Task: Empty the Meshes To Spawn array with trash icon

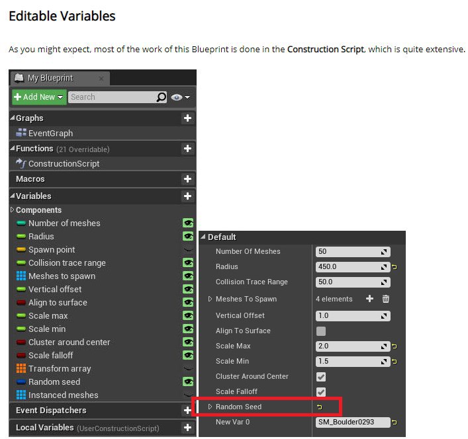Action: click(386, 299)
